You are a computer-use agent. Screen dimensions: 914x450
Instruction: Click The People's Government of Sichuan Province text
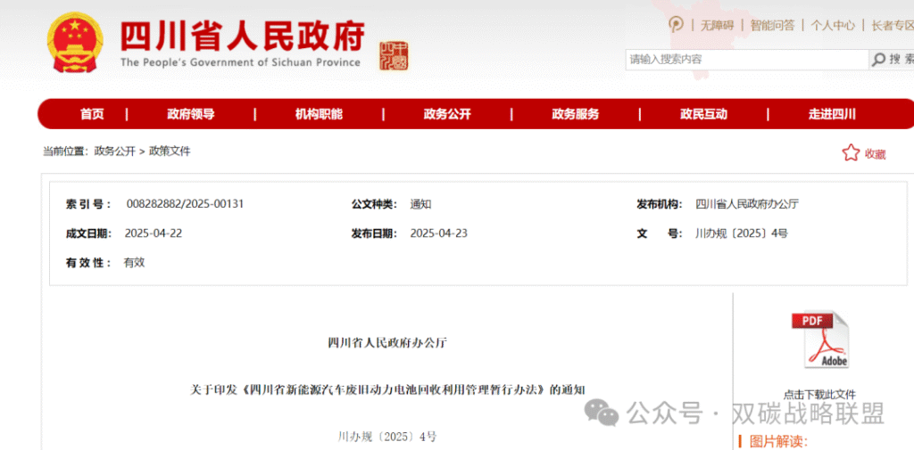(240, 62)
